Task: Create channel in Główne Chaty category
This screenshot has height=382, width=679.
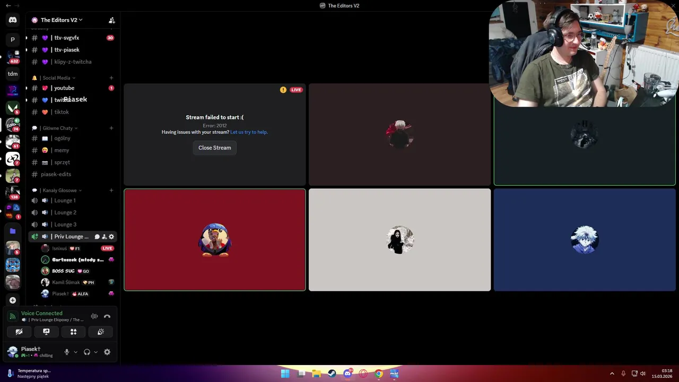Action: 111,128
